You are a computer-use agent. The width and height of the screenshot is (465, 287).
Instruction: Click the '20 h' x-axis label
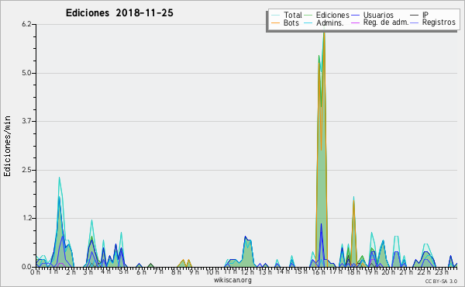coord(388,271)
